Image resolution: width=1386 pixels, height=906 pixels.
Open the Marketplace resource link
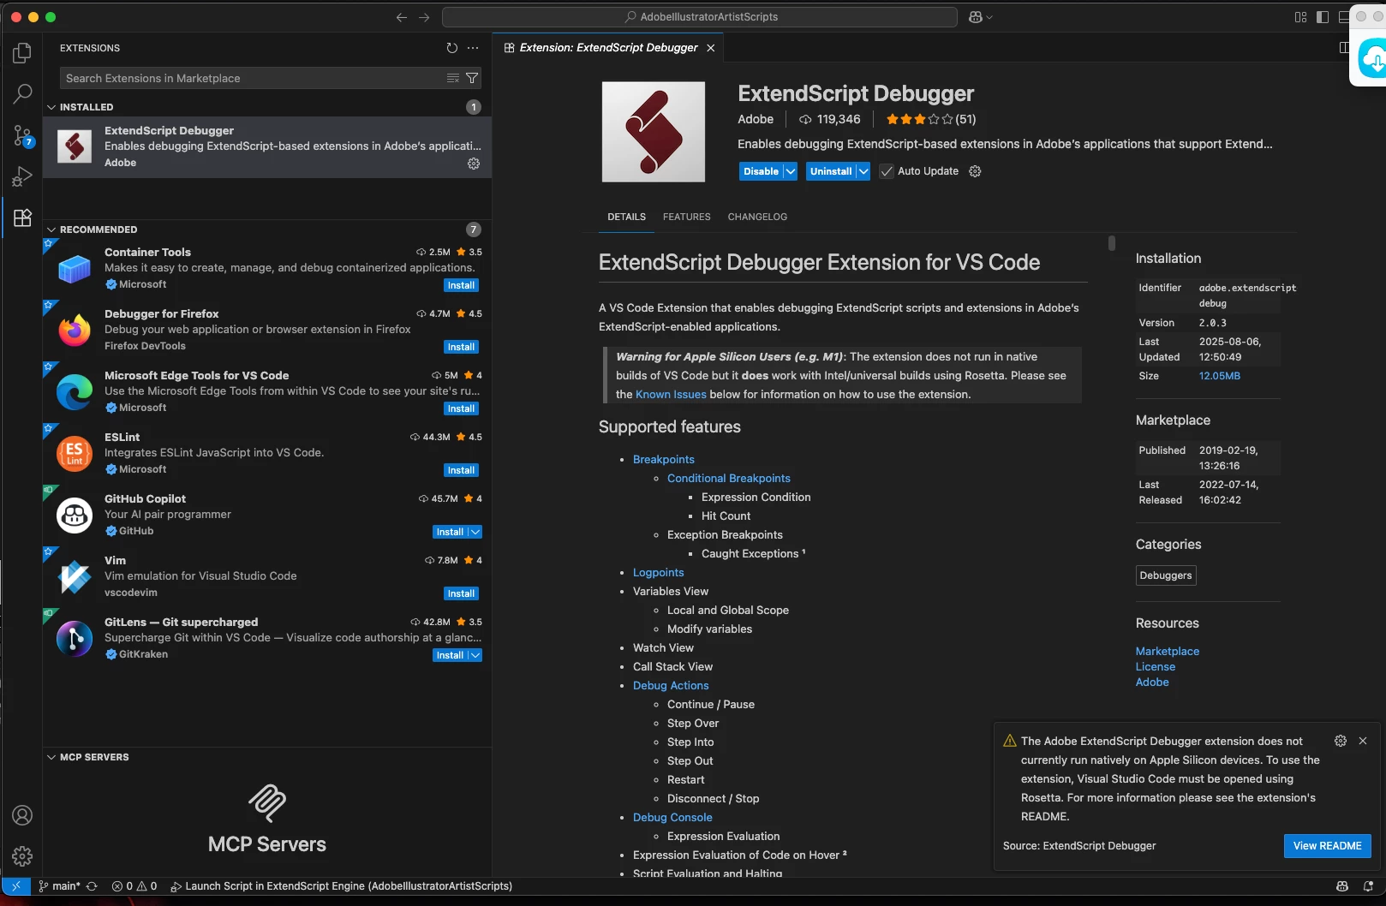pyautogui.click(x=1168, y=652)
